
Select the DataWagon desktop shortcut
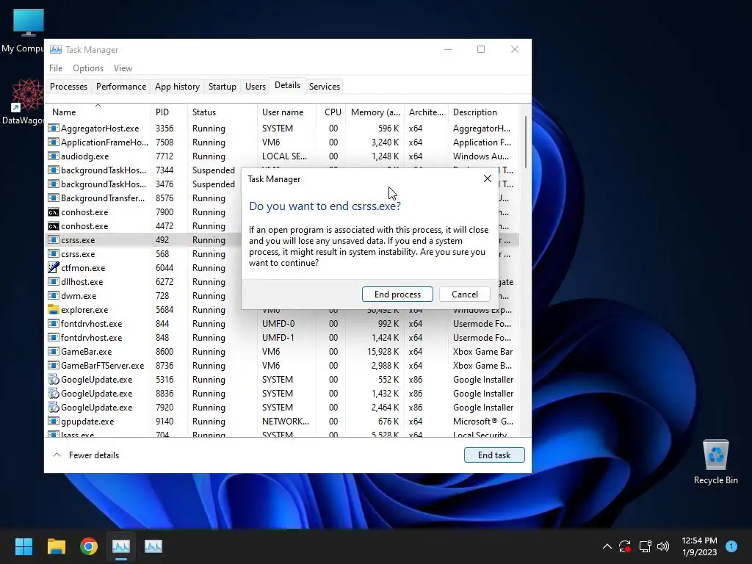click(22, 101)
